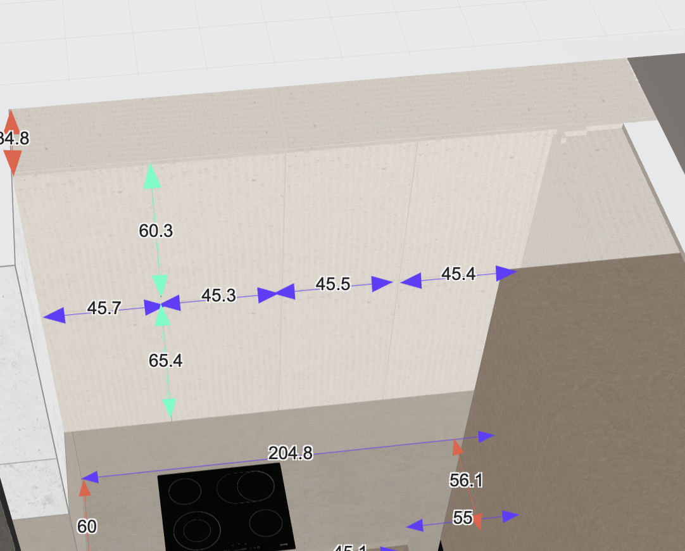Select the 60.3 dimension label
Image resolution: width=685 pixels, height=551 pixels.
point(156,231)
